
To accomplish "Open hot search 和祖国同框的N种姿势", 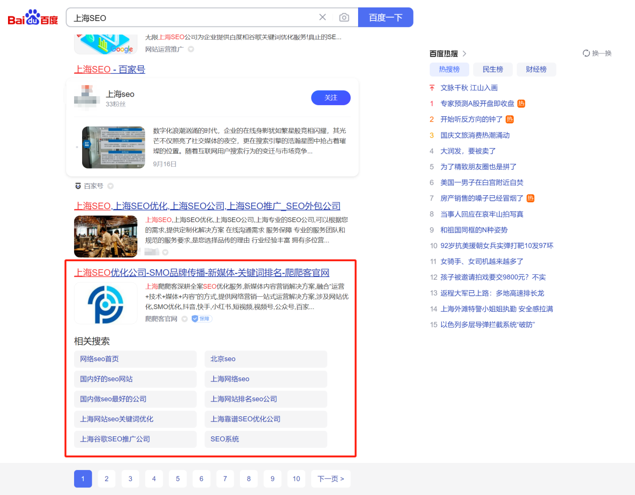I will tap(474, 230).
